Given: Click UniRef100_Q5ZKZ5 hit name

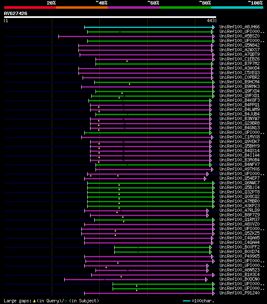Looking at the screenshot, I should click(239, 234).
